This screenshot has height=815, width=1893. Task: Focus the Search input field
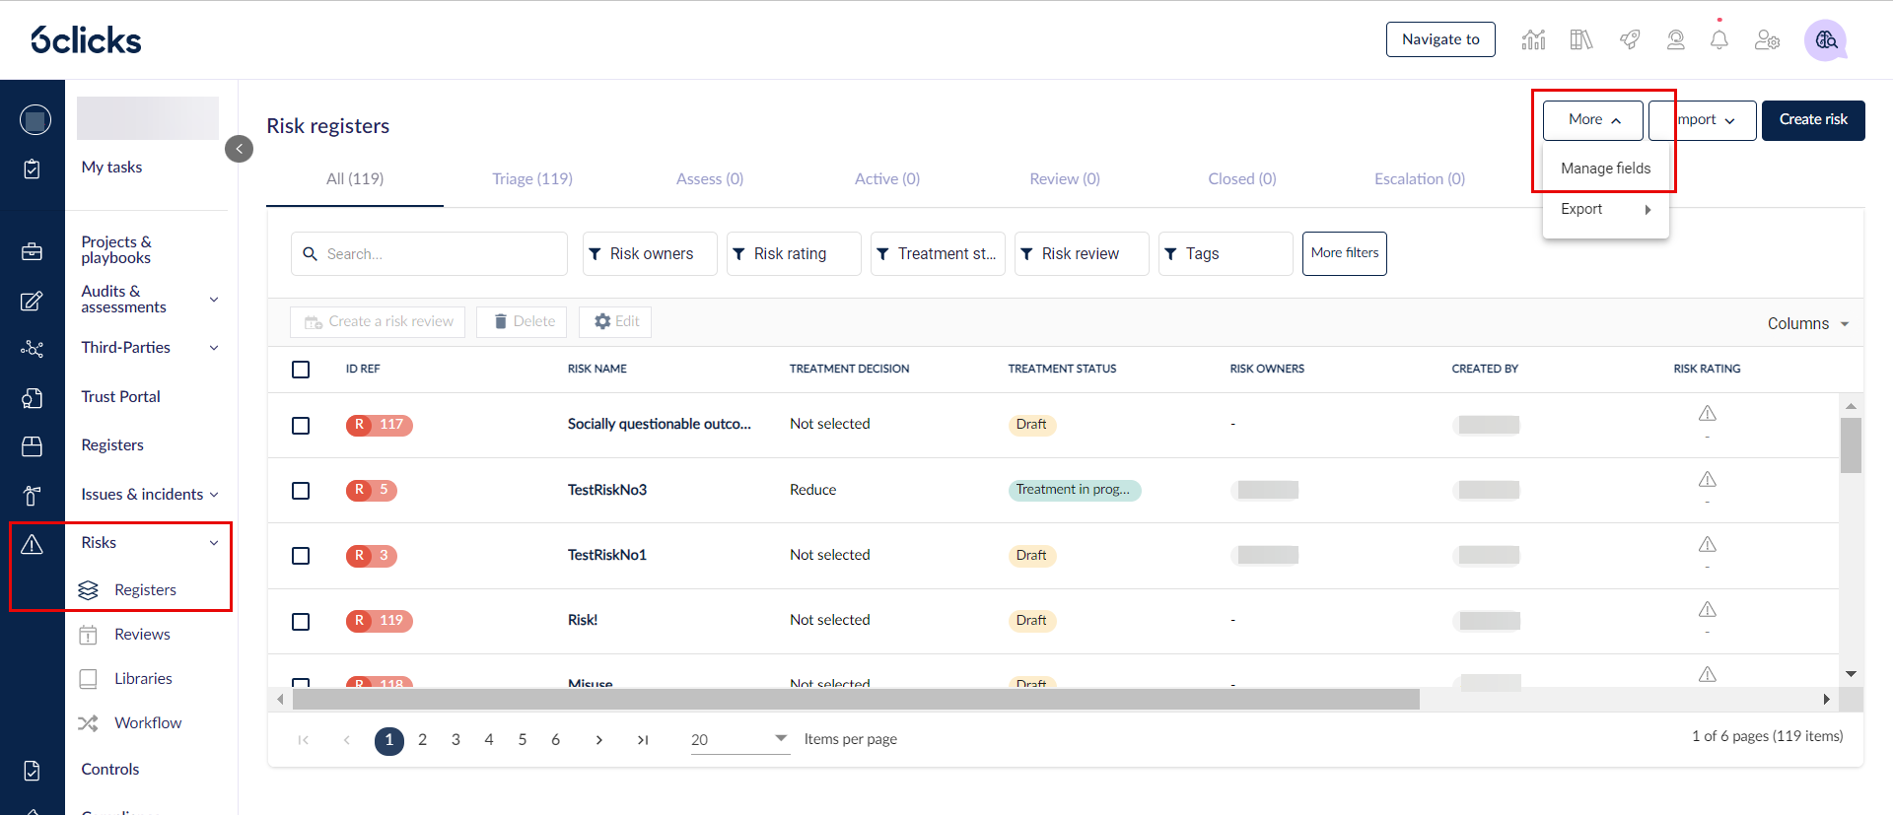click(x=429, y=254)
